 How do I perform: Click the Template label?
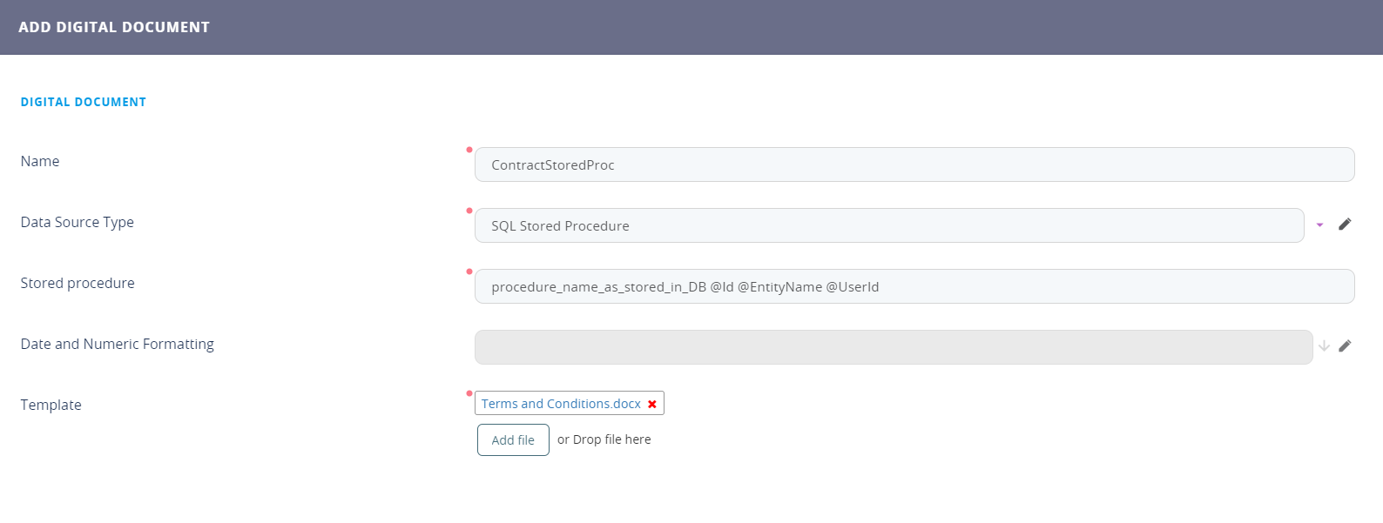[x=51, y=405]
